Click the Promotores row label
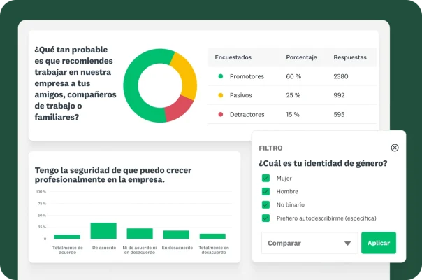 pos(247,76)
